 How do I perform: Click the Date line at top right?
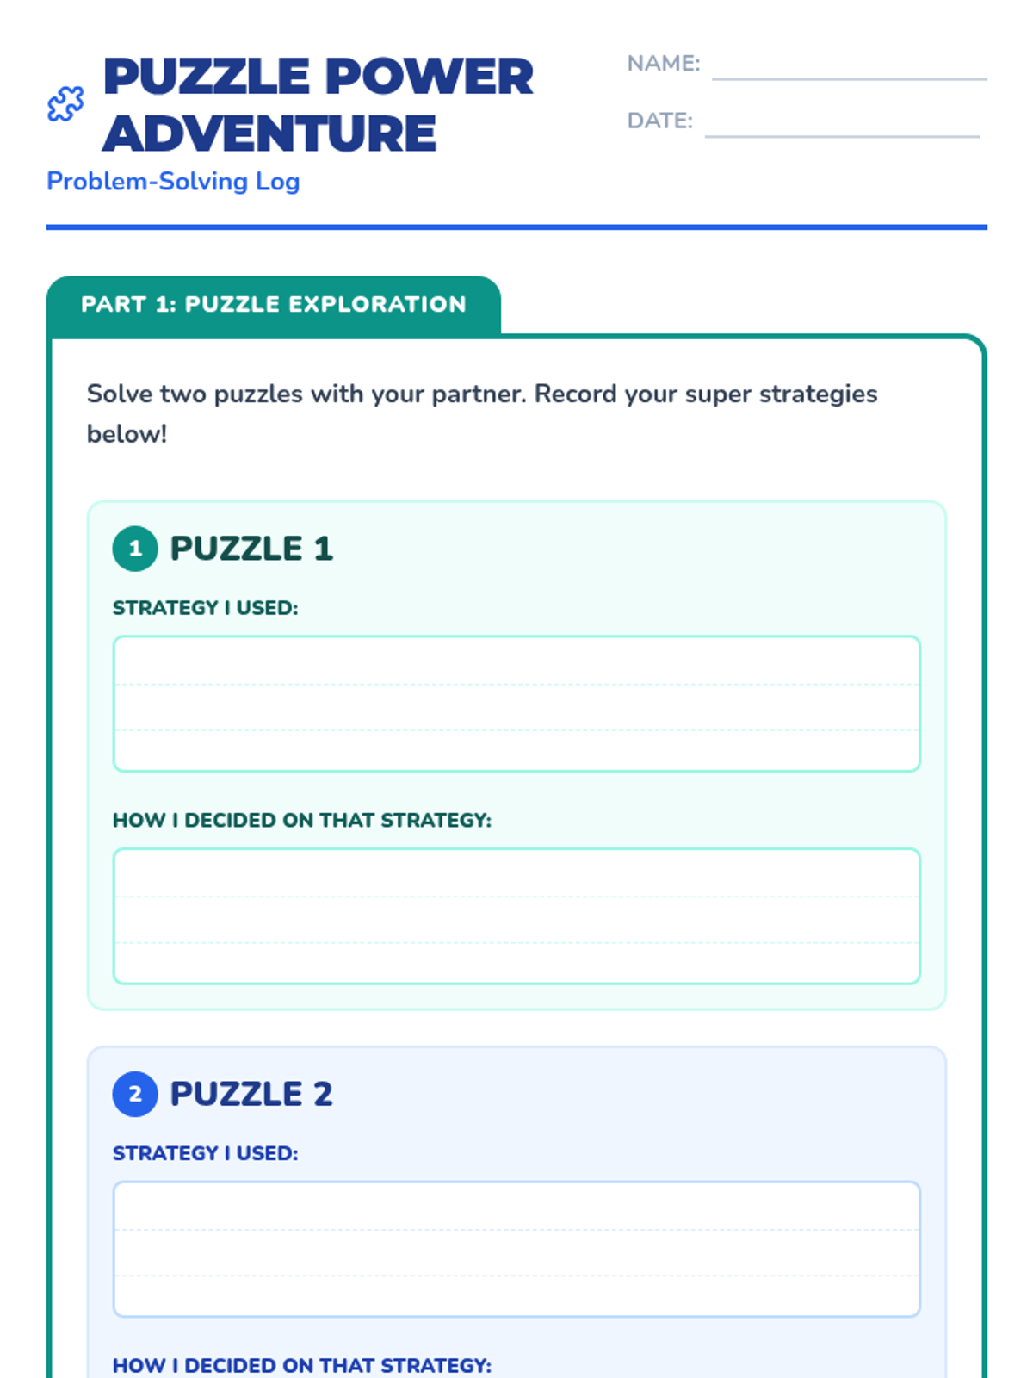842,124
